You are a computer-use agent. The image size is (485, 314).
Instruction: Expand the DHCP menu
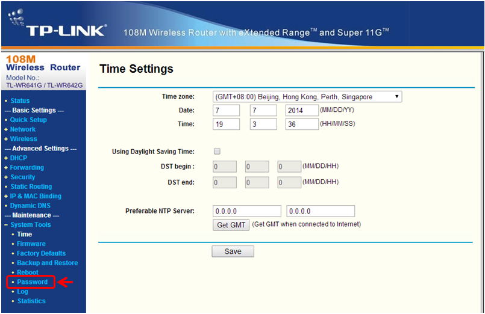click(19, 158)
